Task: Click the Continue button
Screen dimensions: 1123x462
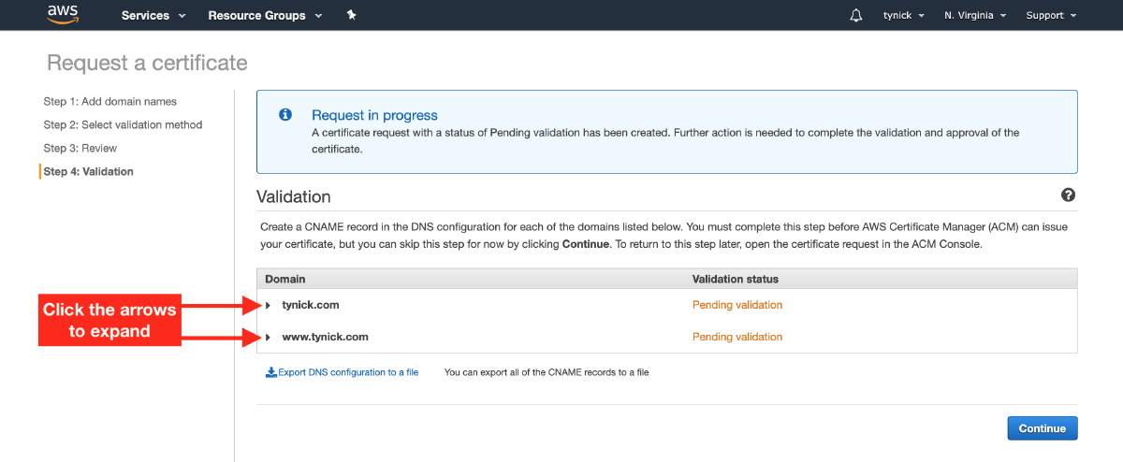Action: click(x=1043, y=428)
